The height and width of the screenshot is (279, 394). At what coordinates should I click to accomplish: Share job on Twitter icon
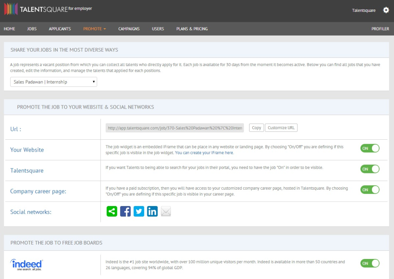(139, 211)
